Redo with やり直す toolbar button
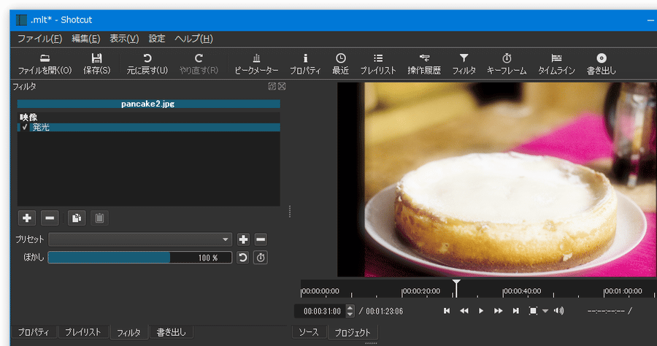 click(x=199, y=64)
